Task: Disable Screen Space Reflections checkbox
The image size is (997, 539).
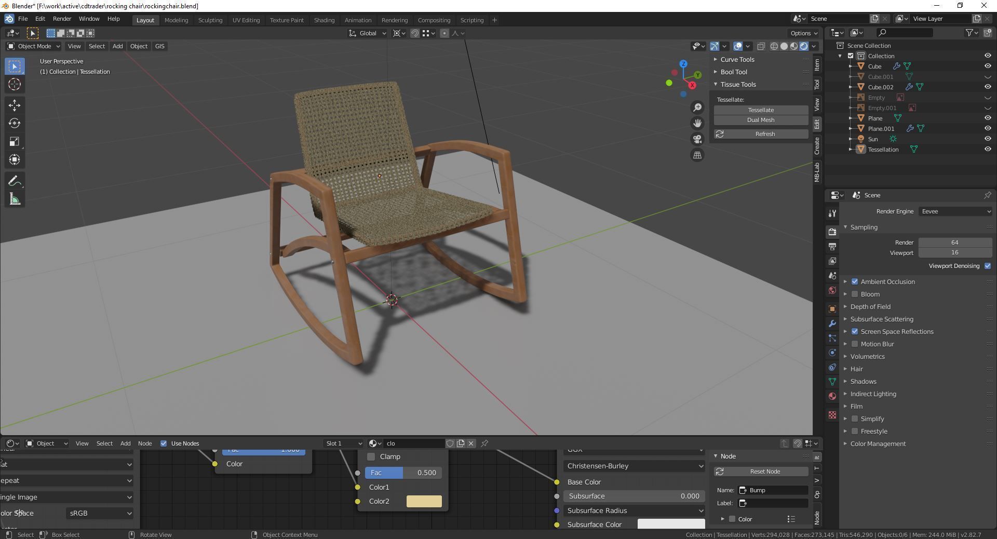Action: tap(855, 332)
